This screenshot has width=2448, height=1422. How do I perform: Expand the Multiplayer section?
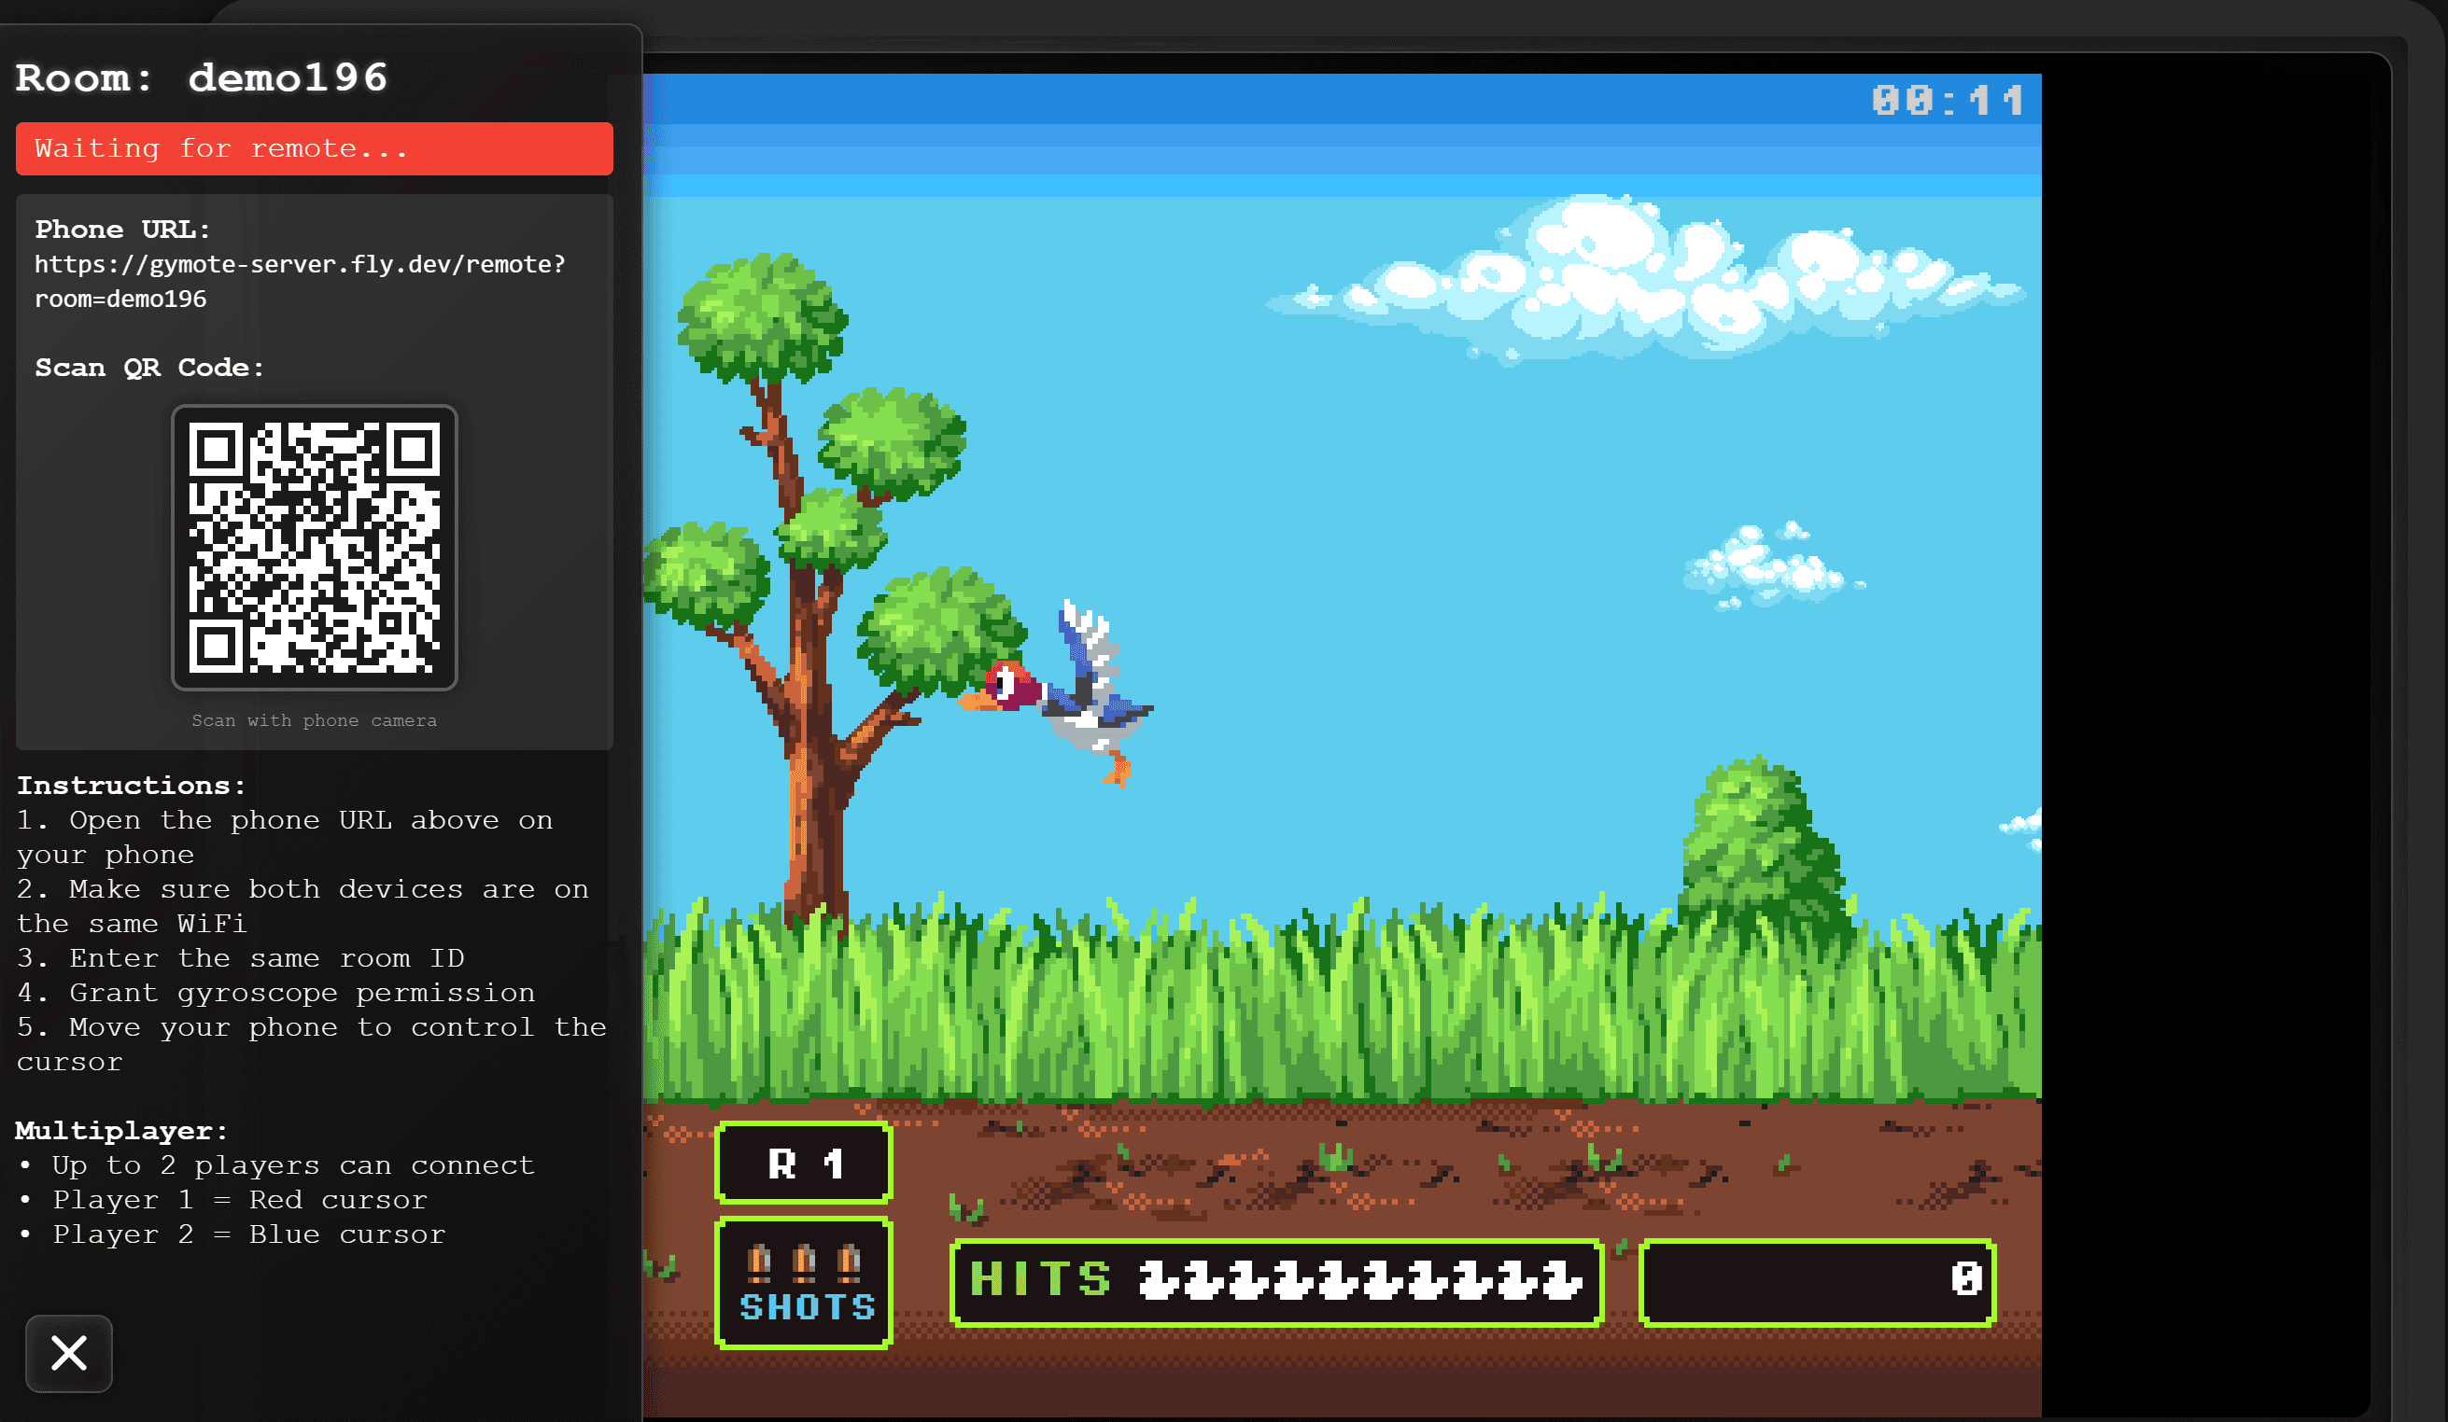(120, 1130)
